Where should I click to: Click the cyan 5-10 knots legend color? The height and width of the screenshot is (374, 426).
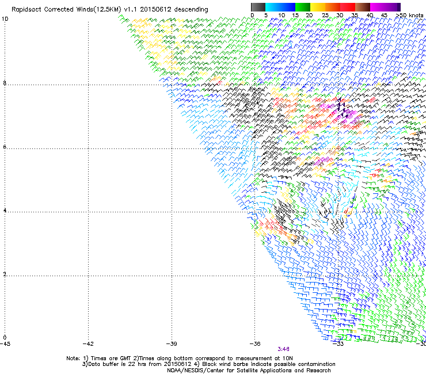(273, 7)
